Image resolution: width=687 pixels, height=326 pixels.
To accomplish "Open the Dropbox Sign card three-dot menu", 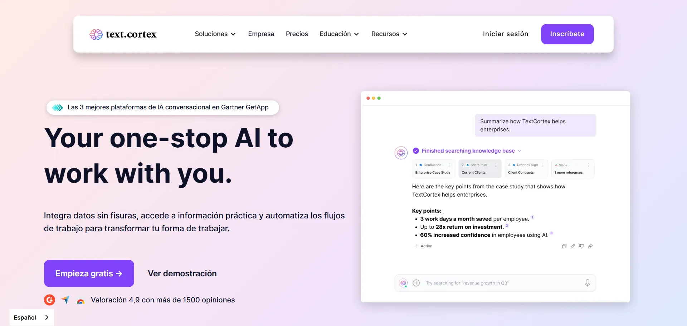I will [x=542, y=165].
